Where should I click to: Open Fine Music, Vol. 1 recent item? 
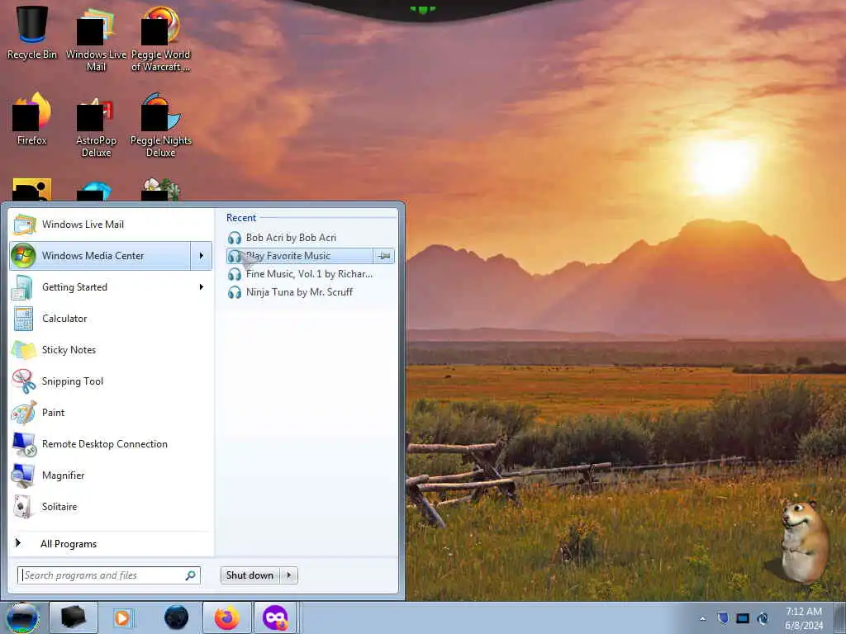311,274
